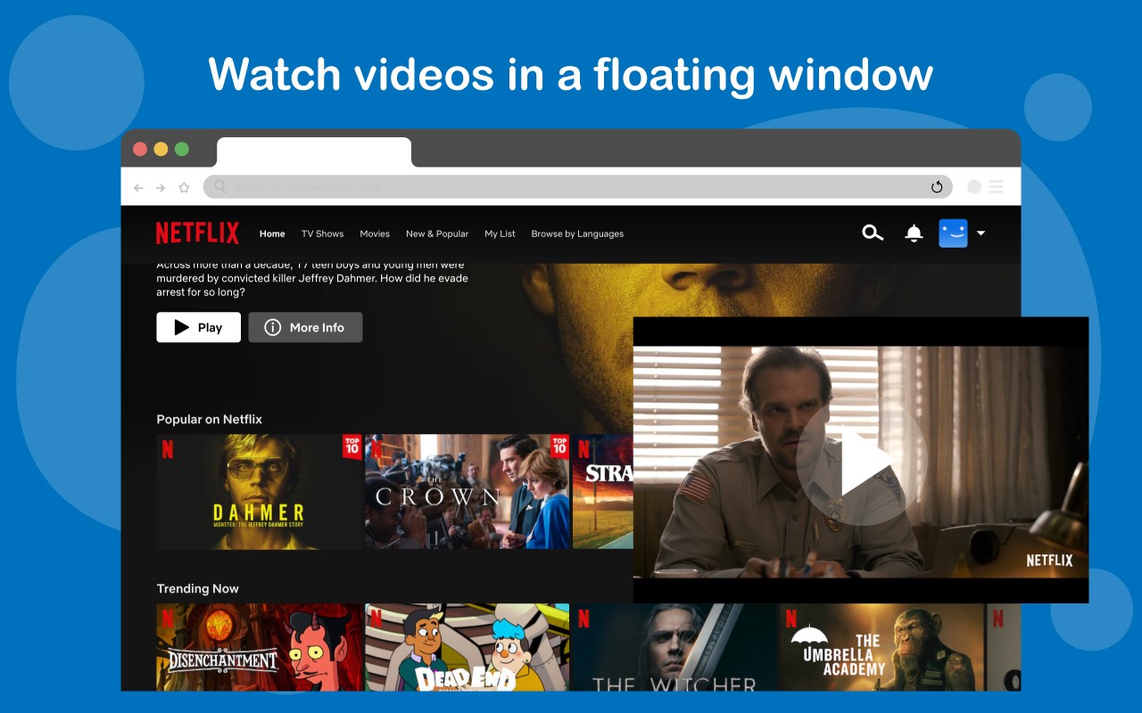Go to the Home menu item

(x=272, y=234)
